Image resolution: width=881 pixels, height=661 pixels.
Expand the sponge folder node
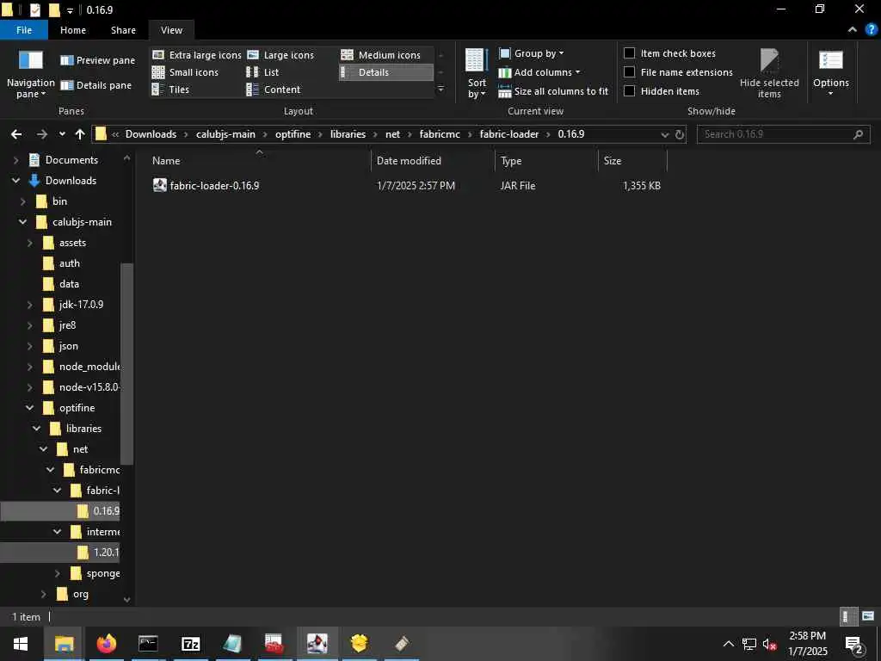click(58, 573)
